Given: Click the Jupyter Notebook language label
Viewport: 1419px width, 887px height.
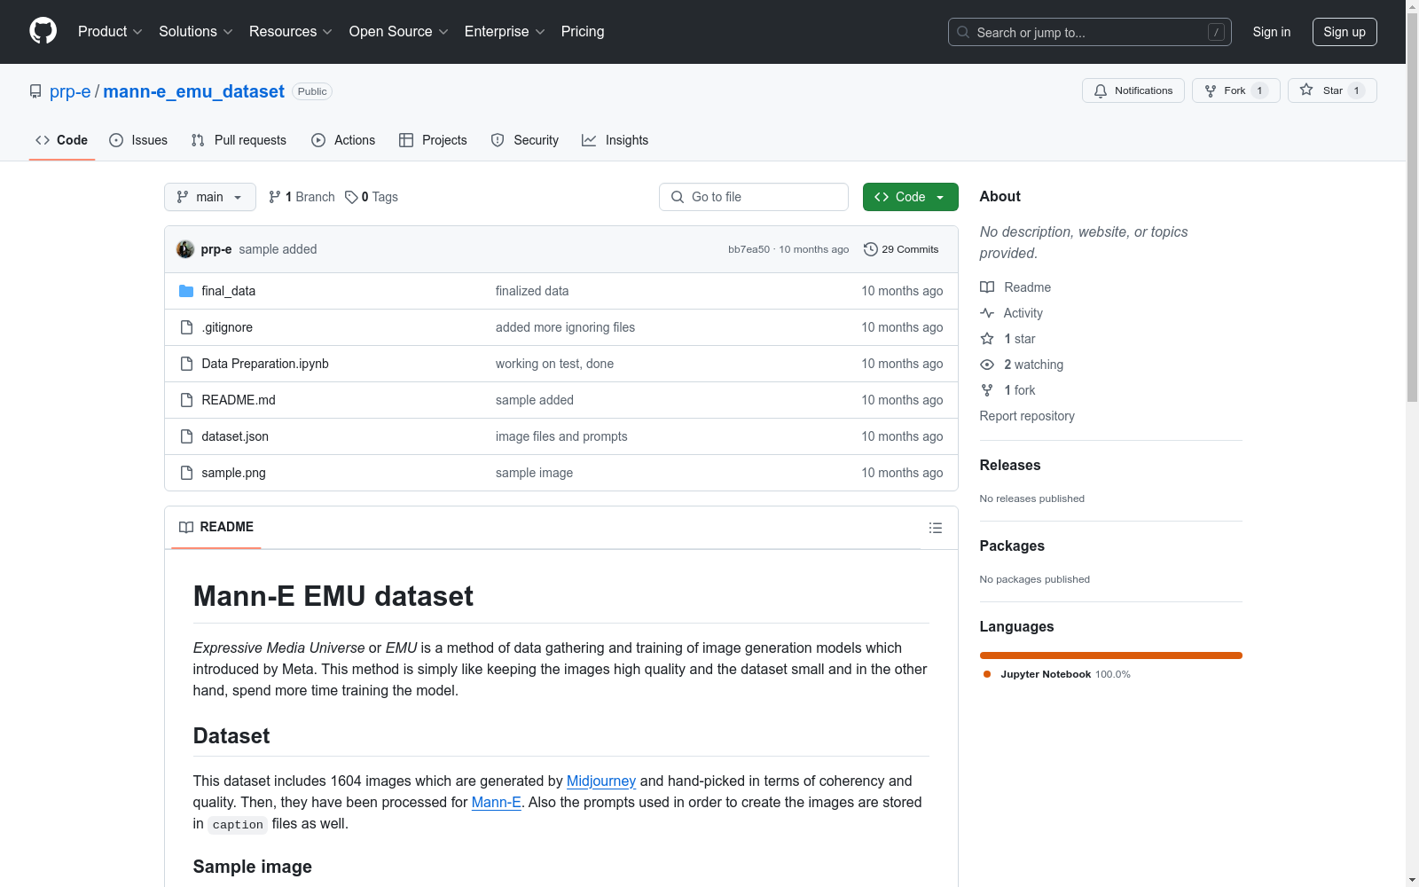Looking at the screenshot, I should (1046, 674).
